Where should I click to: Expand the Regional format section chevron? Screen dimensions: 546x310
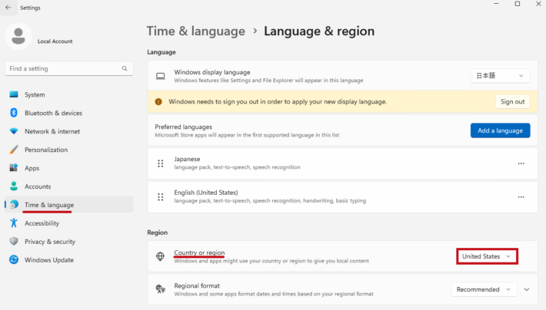coord(527,289)
